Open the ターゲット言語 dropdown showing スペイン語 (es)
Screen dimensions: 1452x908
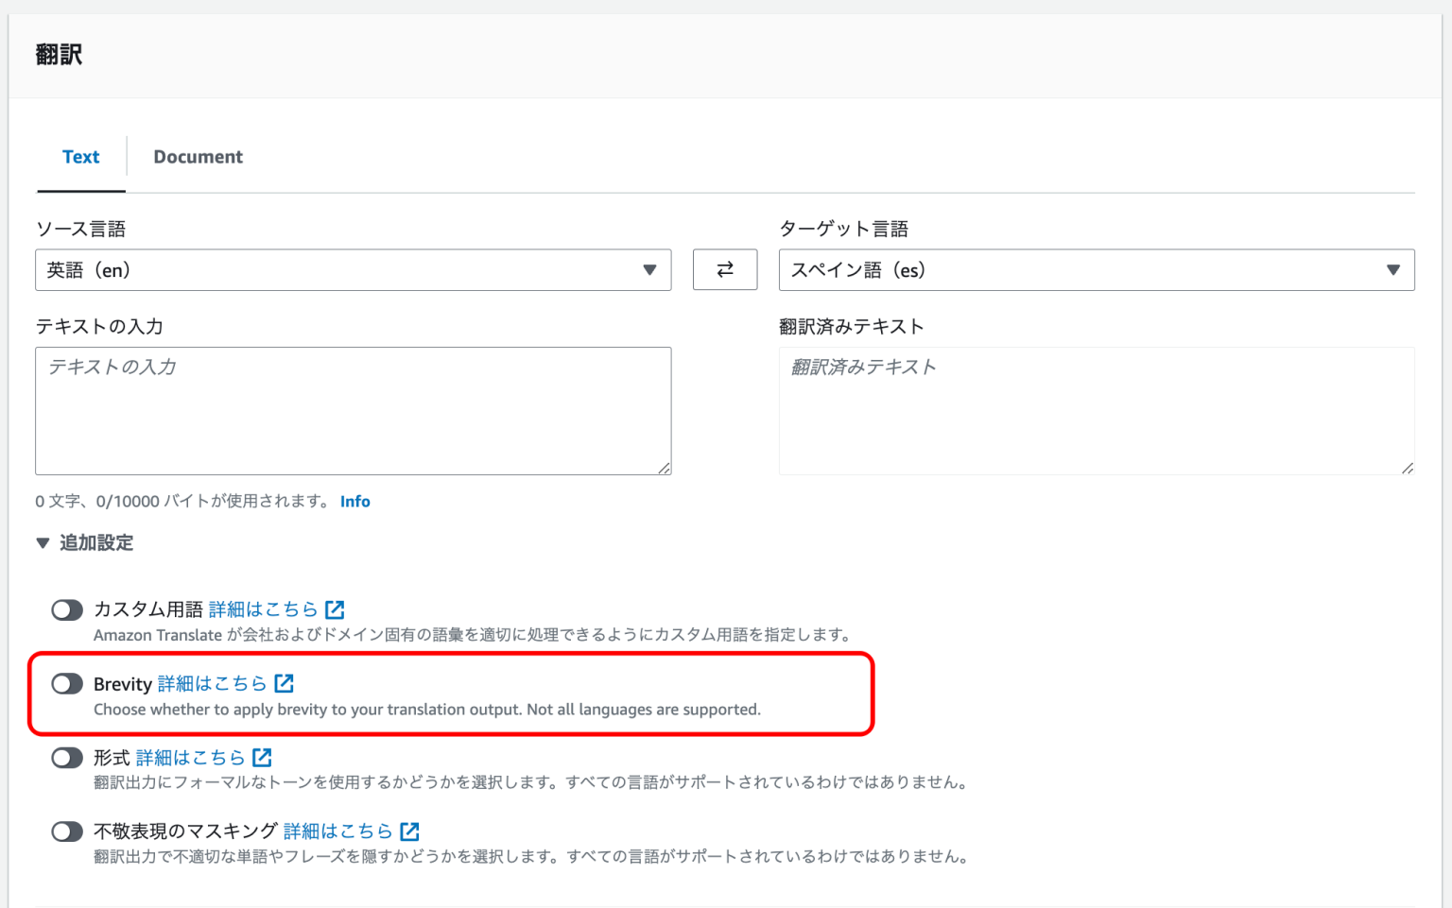pyautogui.click(x=1096, y=270)
